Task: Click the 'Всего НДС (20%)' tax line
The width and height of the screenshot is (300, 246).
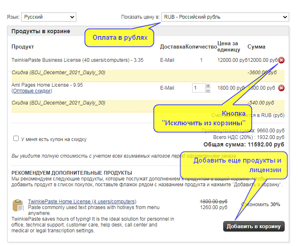Action: (x=249, y=137)
